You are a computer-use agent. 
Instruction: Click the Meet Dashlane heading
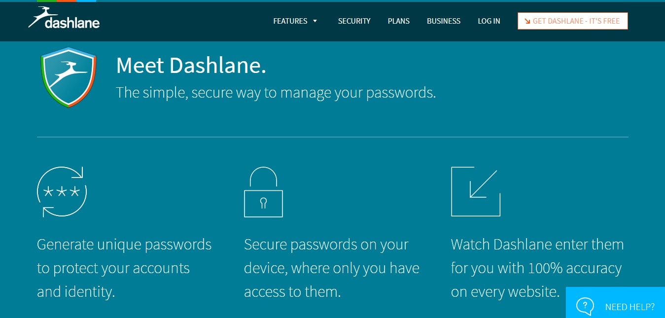click(x=191, y=66)
